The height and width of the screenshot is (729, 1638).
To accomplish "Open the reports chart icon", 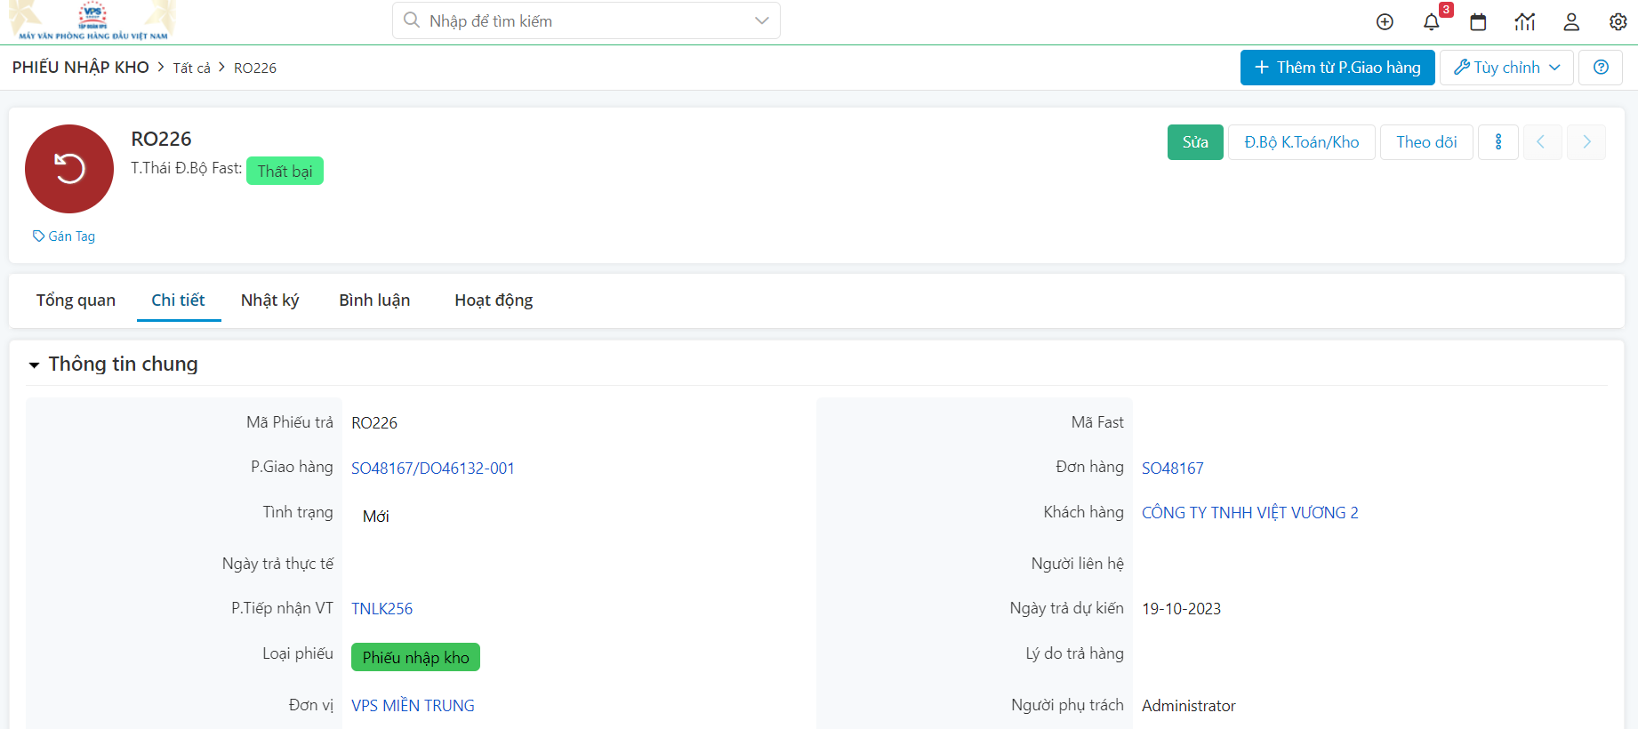I will (x=1525, y=22).
